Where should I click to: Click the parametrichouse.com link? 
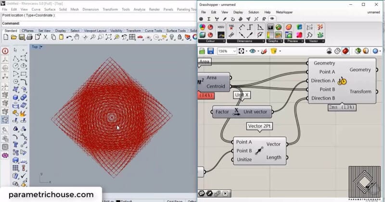pos(51,194)
